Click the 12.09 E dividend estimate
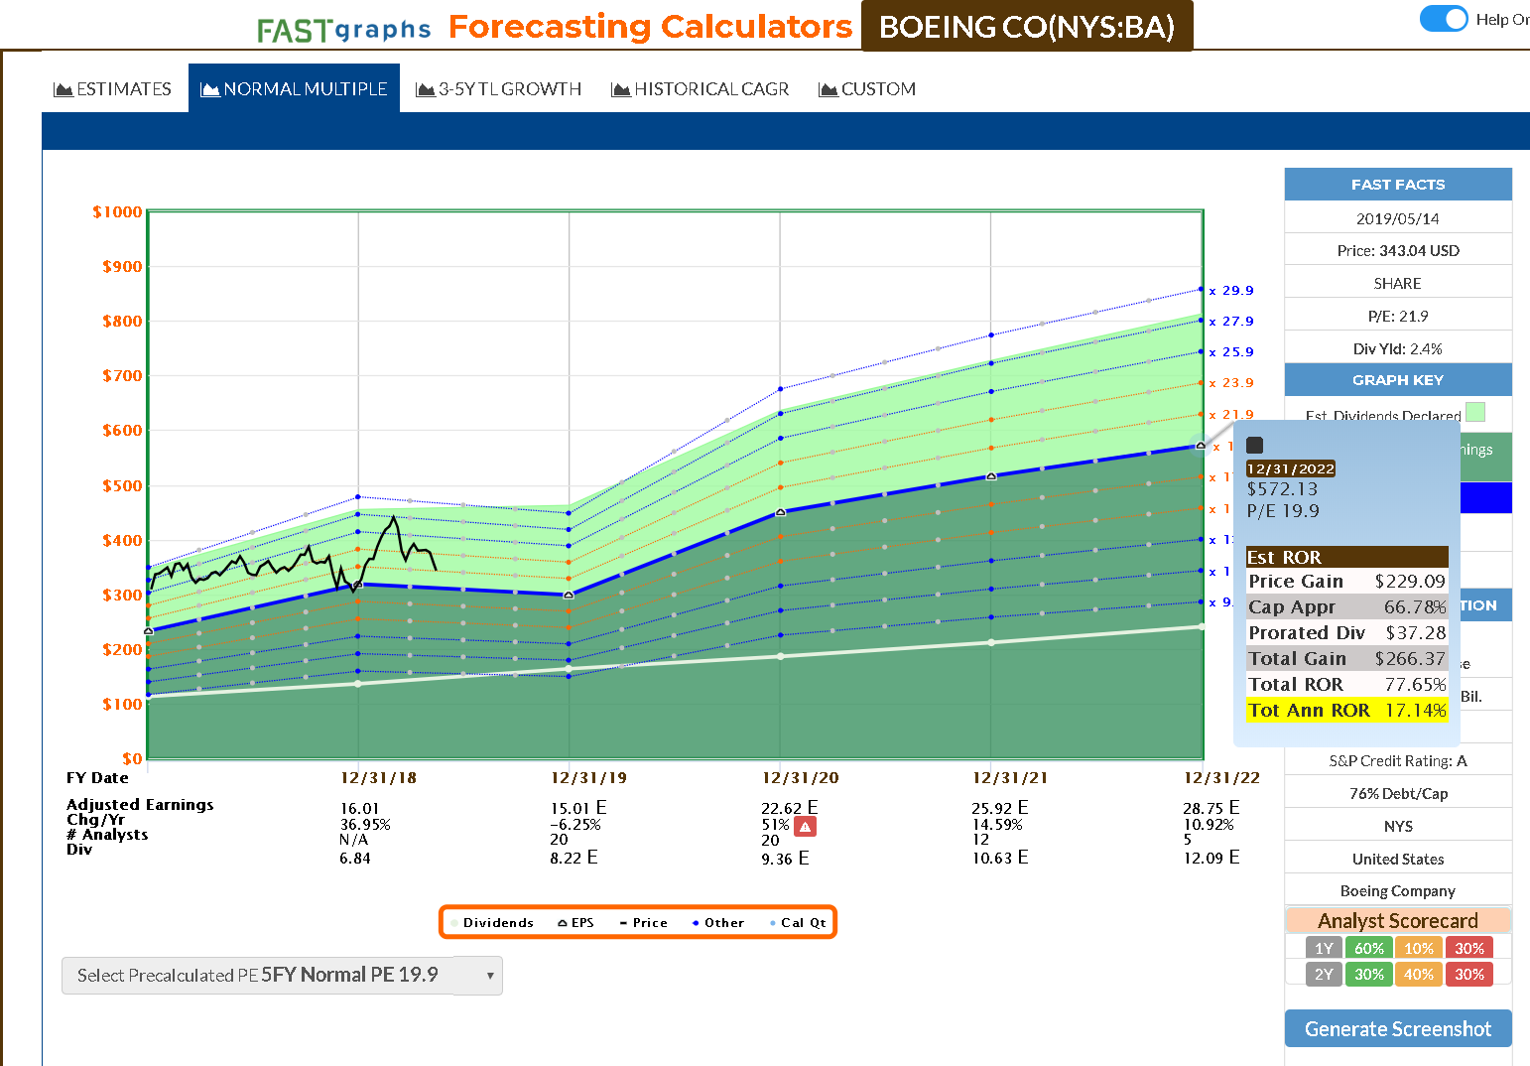This screenshot has width=1530, height=1066. 1211,858
